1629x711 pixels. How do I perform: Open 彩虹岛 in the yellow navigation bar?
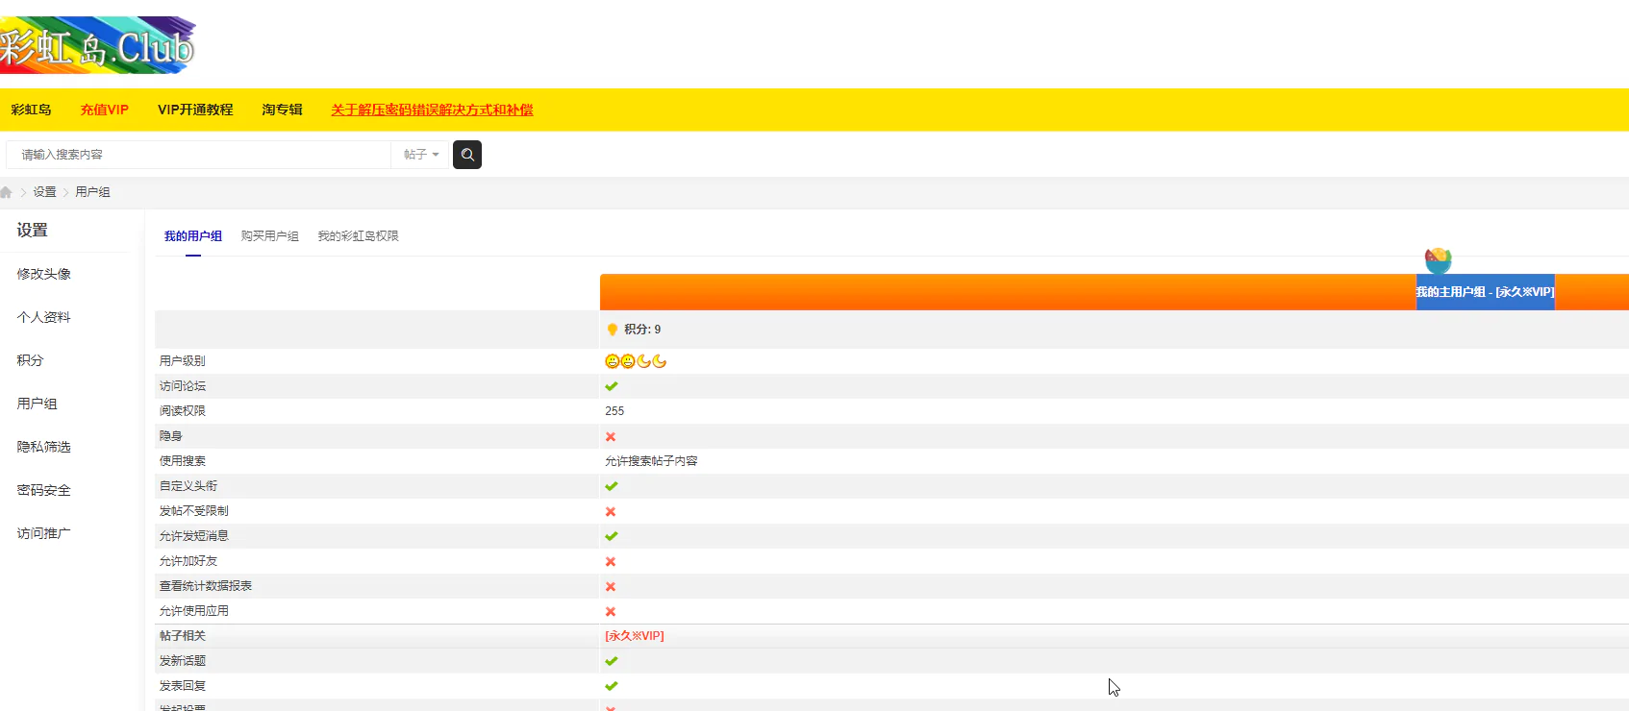pos(32,110)
